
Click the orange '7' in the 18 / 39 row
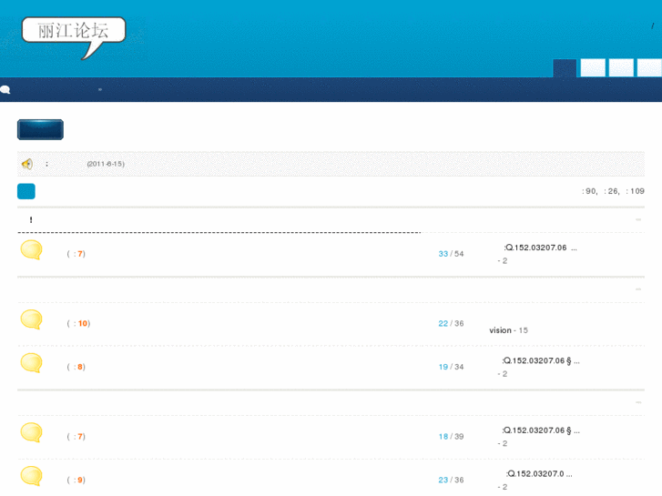[x=80, y=437]
